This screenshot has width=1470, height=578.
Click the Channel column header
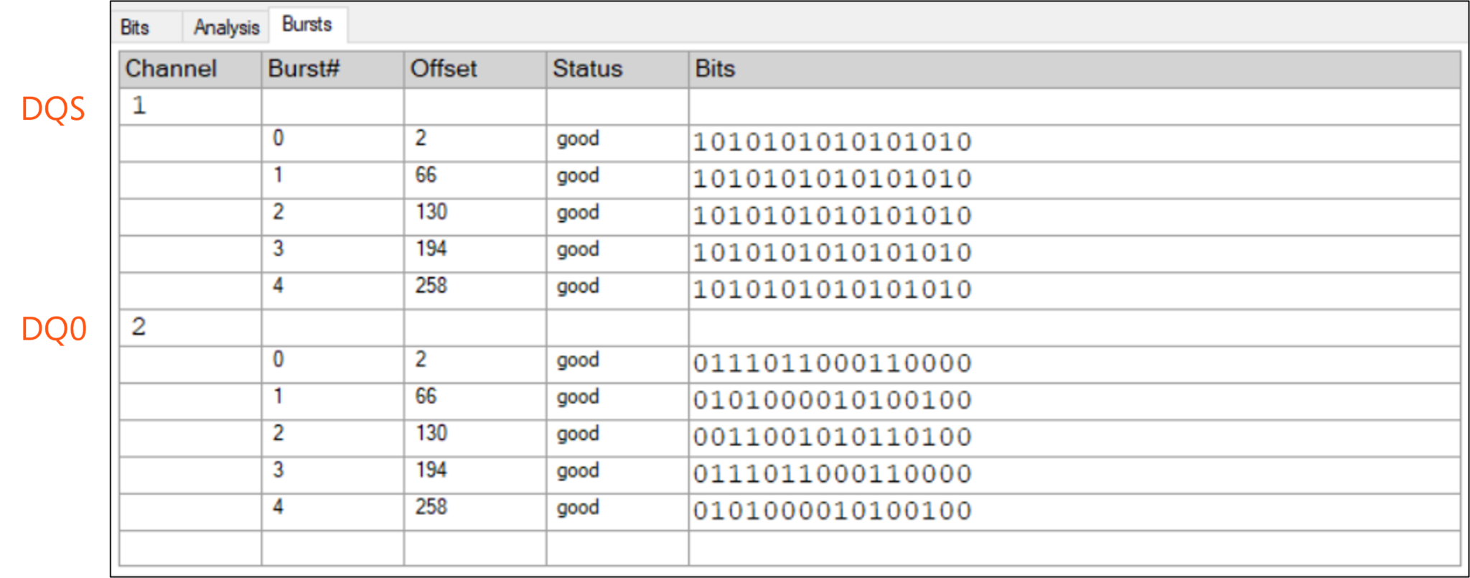[x=171, y=69]
